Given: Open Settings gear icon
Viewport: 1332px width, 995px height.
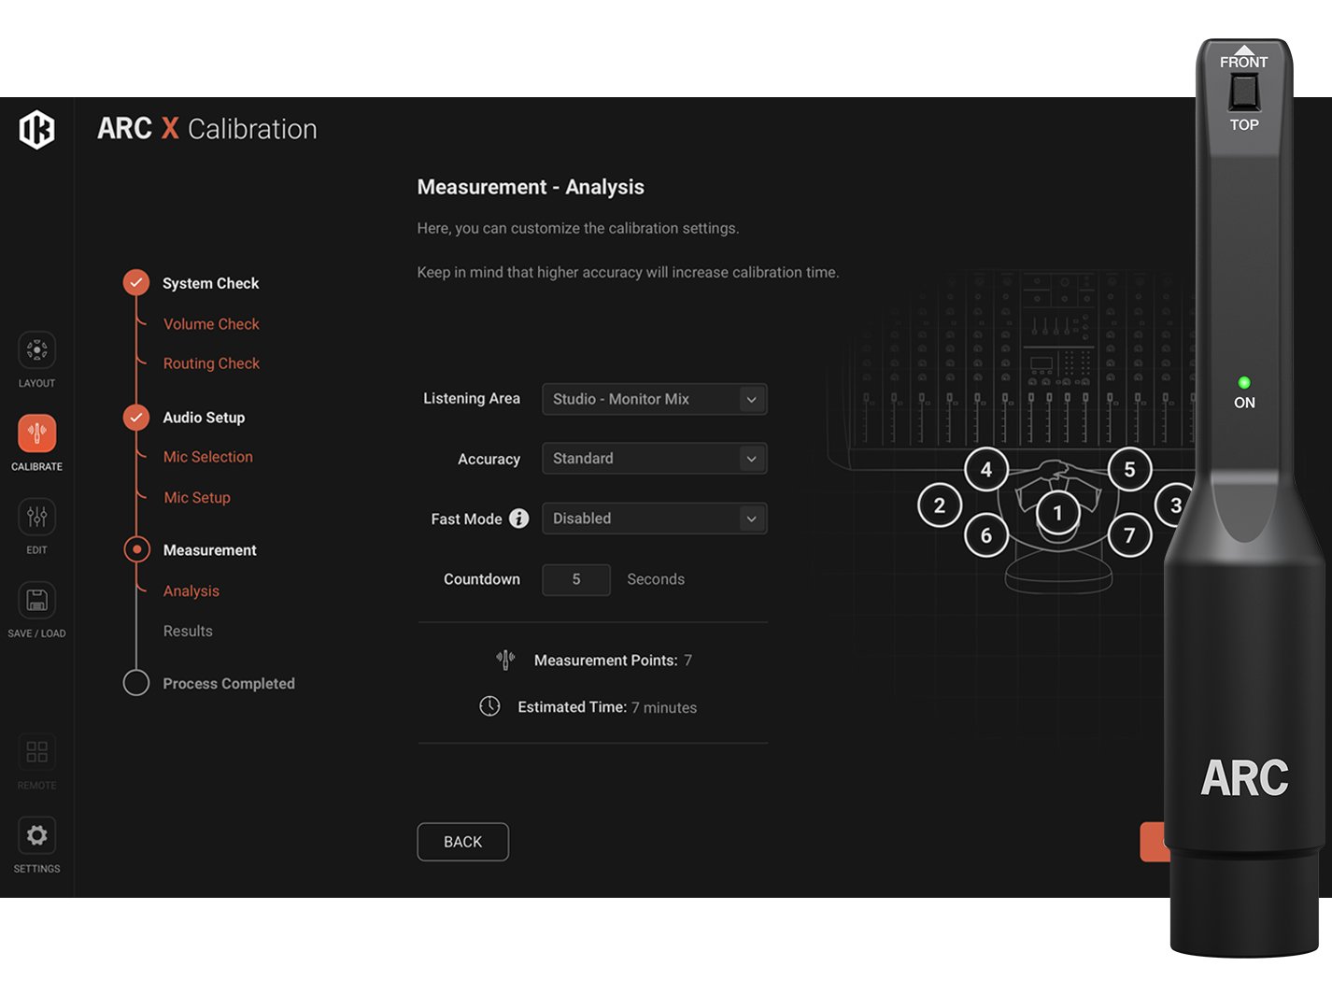Looking at the screenshot, I should [x=36, y=835].
